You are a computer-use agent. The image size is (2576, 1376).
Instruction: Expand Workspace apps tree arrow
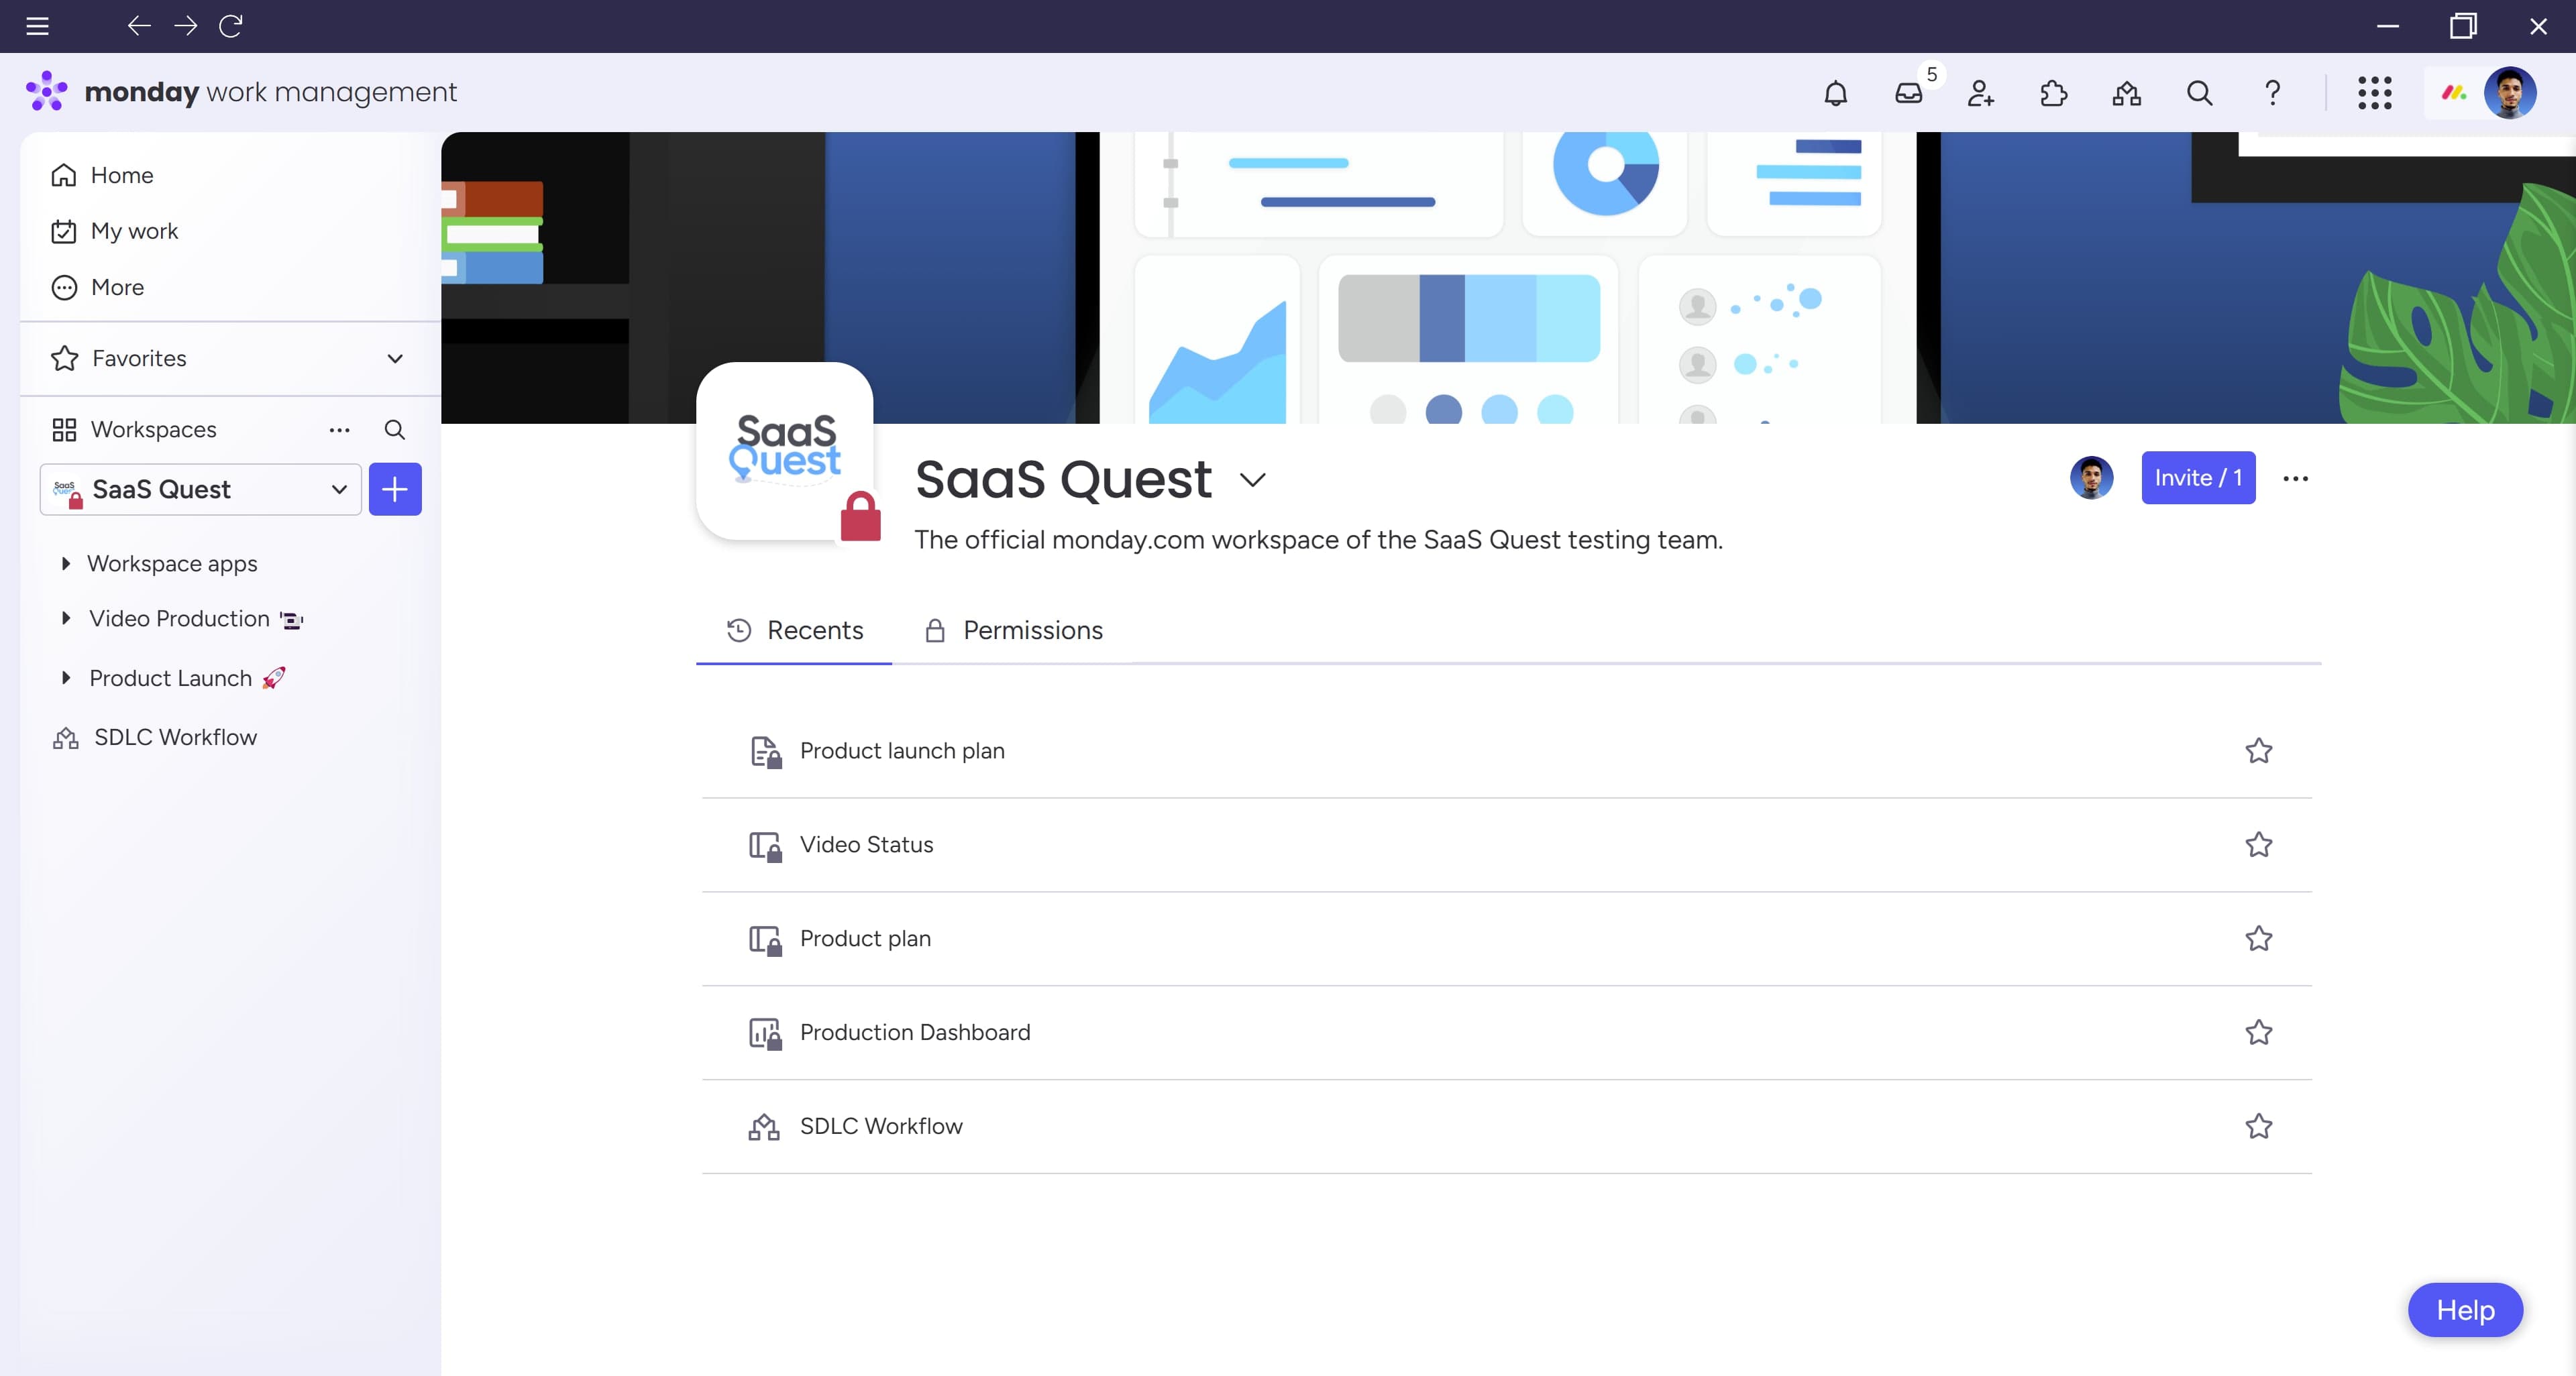66,563
